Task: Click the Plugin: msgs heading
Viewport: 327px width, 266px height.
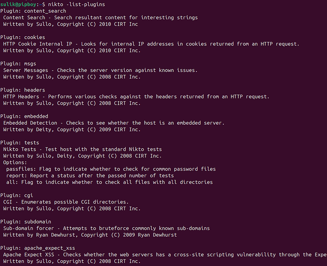Action: pos(18,64)
